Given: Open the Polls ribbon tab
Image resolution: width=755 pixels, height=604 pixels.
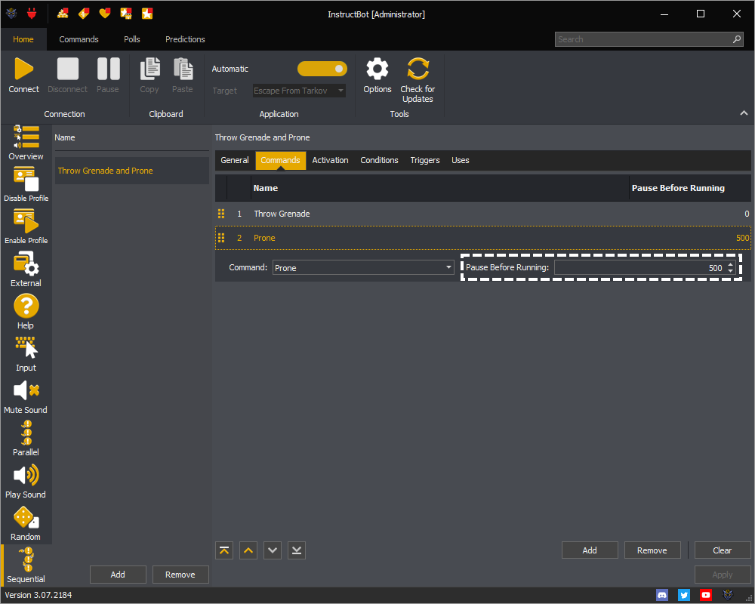Looking at the screenshot, I should pos(132,39).
